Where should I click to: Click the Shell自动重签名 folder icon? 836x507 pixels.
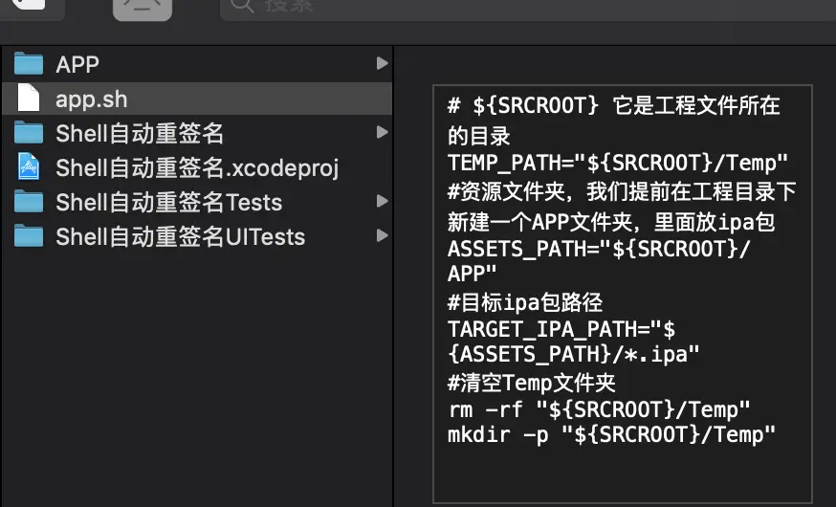[x=29, y=133]
